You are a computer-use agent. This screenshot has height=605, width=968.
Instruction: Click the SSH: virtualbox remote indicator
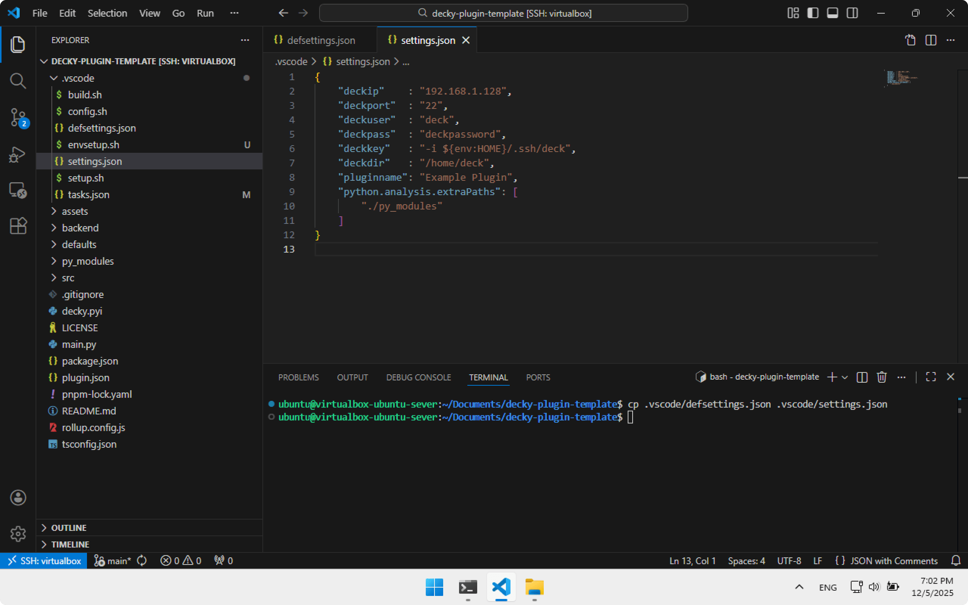click(x=44, y=561)
